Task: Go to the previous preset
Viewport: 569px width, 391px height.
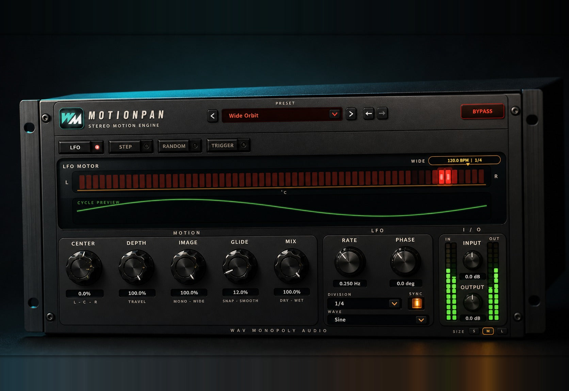Action: [213, 116]
